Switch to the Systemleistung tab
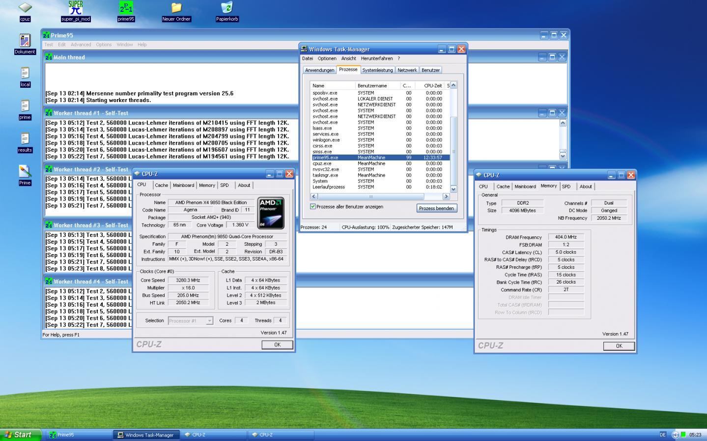 [377, 70]
